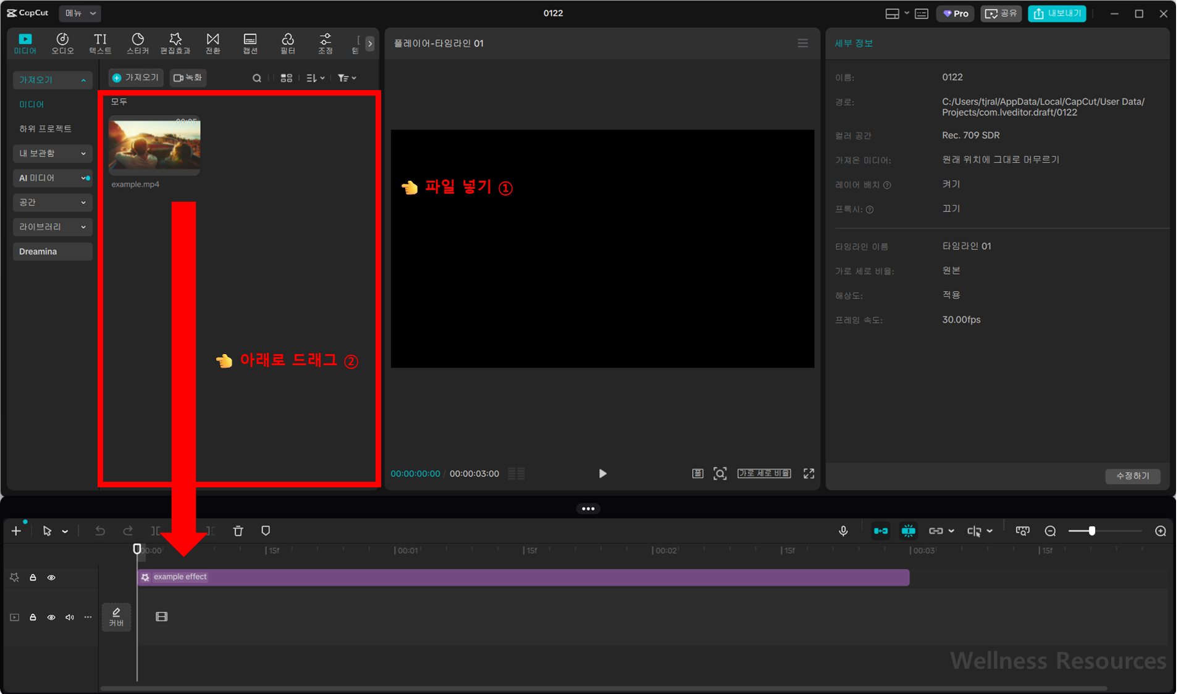The image size is (1181, 694).
Task: Select the example effect clip
Action: 523,577
